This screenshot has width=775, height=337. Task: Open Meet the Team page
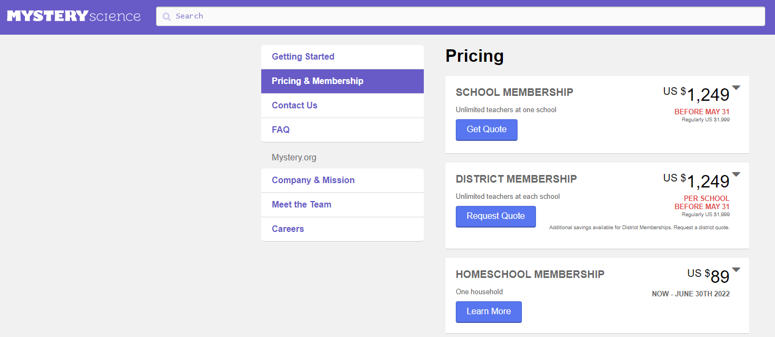343,205
